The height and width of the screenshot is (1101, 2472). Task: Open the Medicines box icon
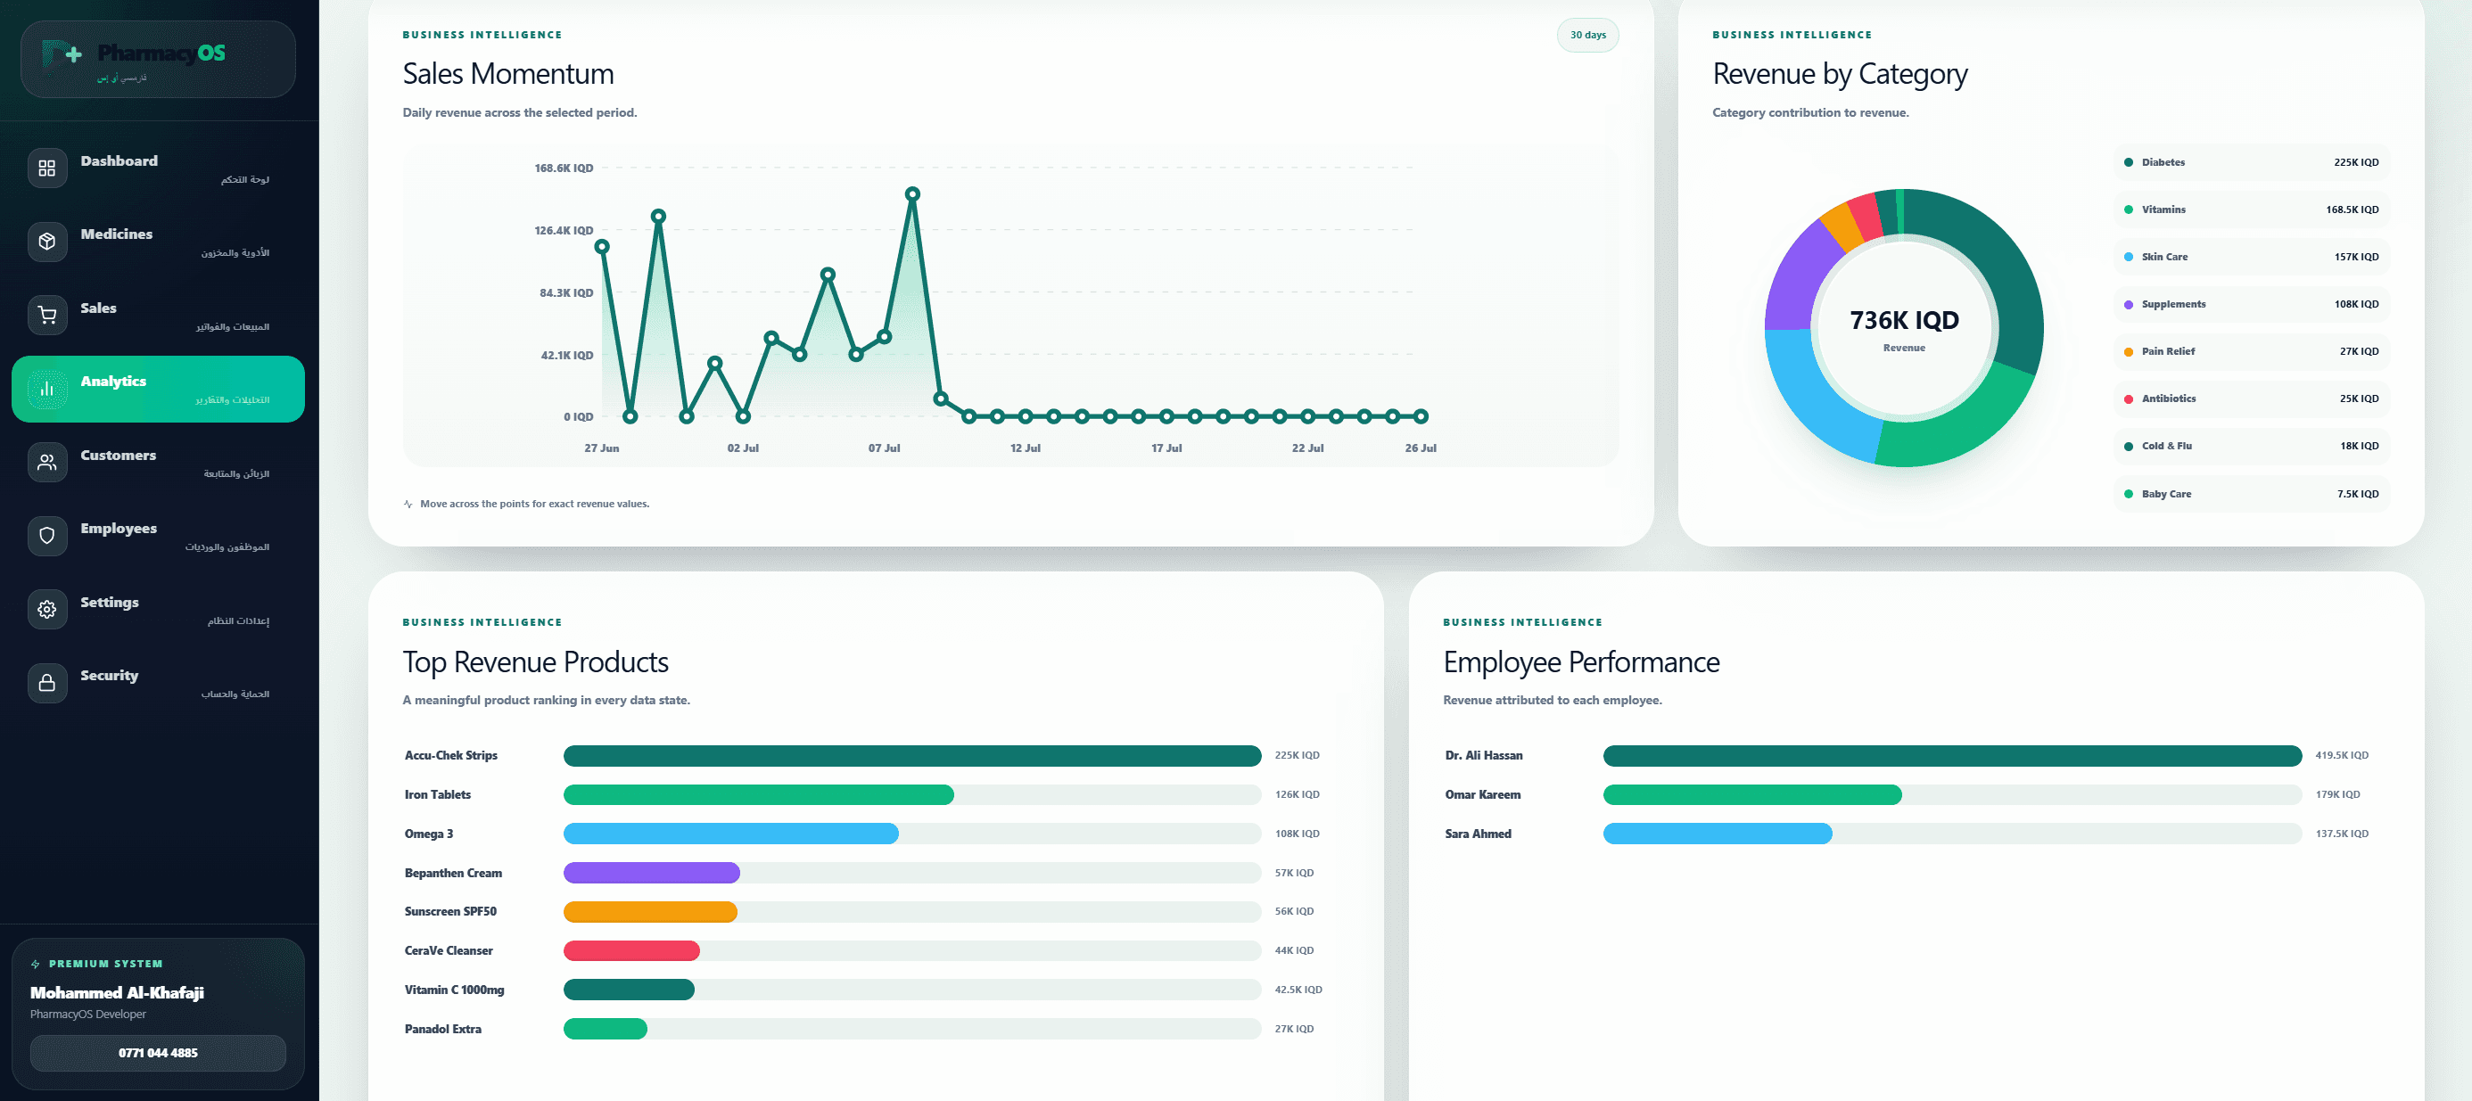[x=47, y=242]
